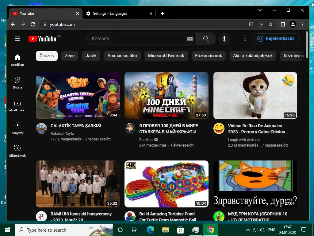The width and height of the screenshot is (314, 236).
Task: Open ZeeMan channel name link
Action: point(146,140)
